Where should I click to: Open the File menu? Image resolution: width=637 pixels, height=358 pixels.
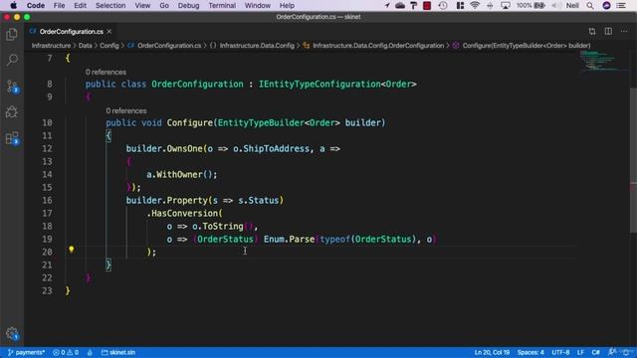[59, 5]
